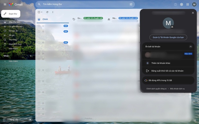Open the more options three-dot menu

pos(53,12)
